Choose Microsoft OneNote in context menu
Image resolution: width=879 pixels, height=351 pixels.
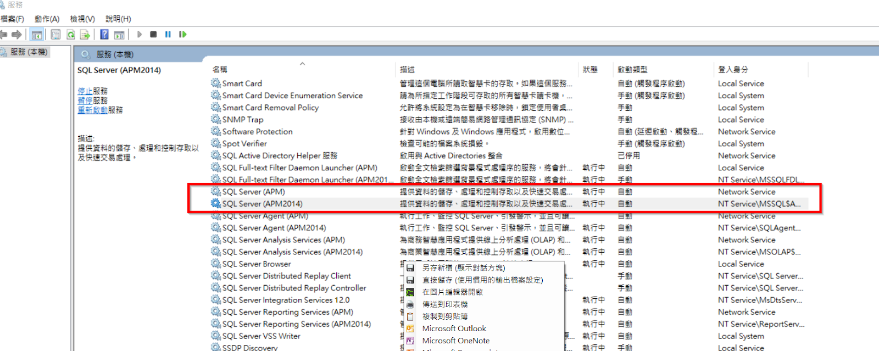click(x=456, y=341)
